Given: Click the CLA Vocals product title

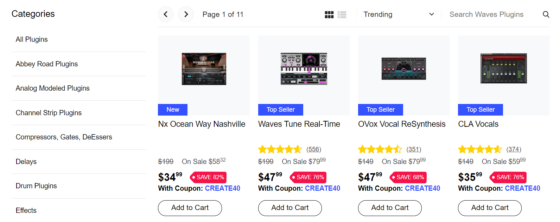Looking at the screenshot, I should point(478,124).
